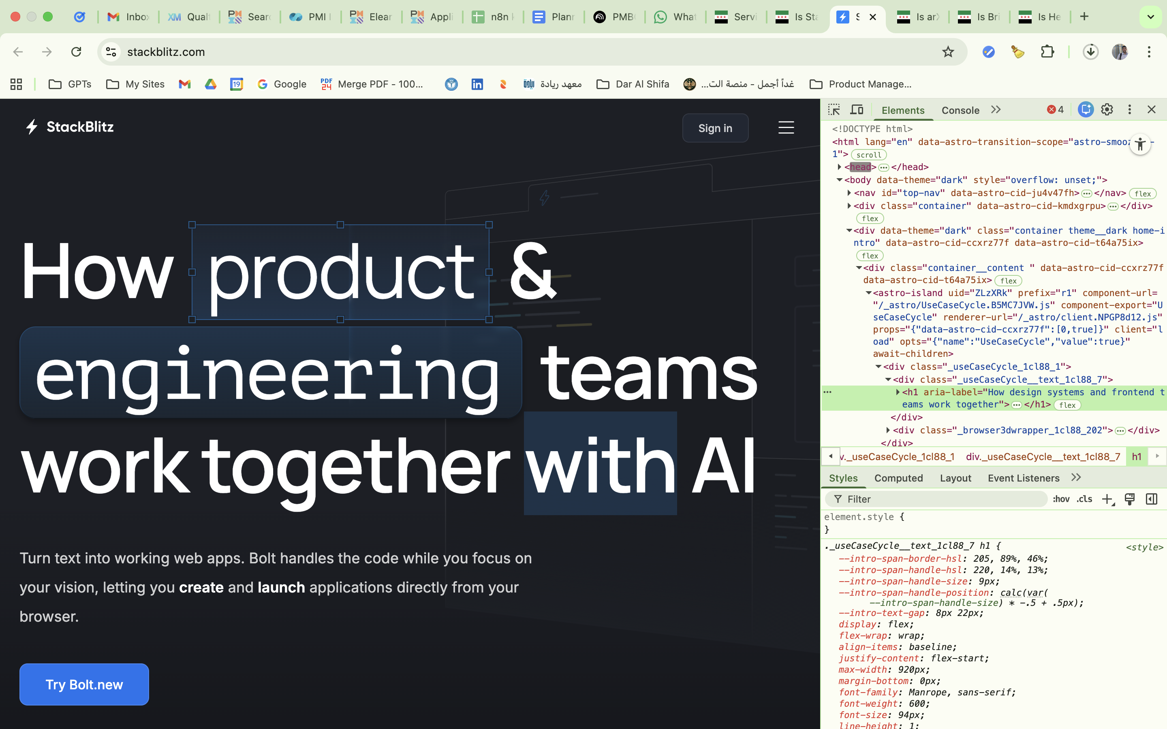Toggle the computed styles sidebar icon
Image resolution: width=1167 pixels, height=729 pixels.
pyautogui.click(x=1152, y=499)
